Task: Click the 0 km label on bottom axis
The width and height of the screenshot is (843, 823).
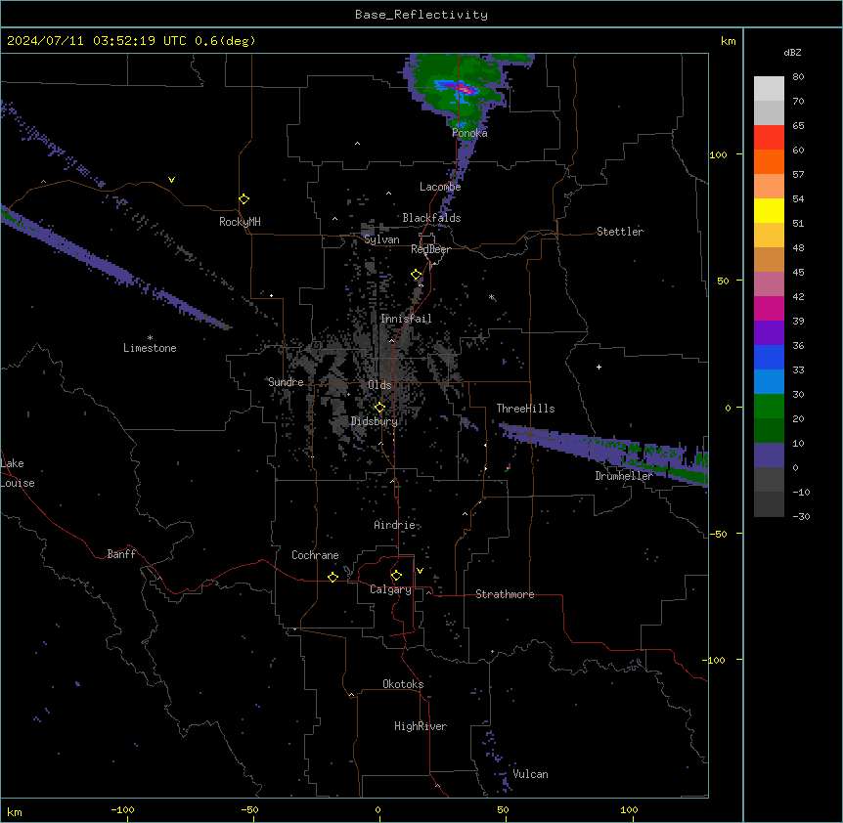Action: pyautogui.click(x=377, y=809)
